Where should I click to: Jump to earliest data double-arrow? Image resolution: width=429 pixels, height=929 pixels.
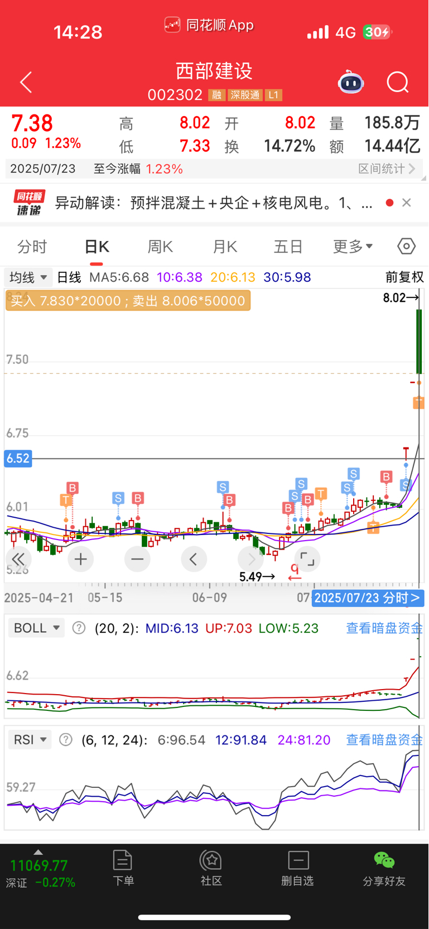[x=18, y=559]
